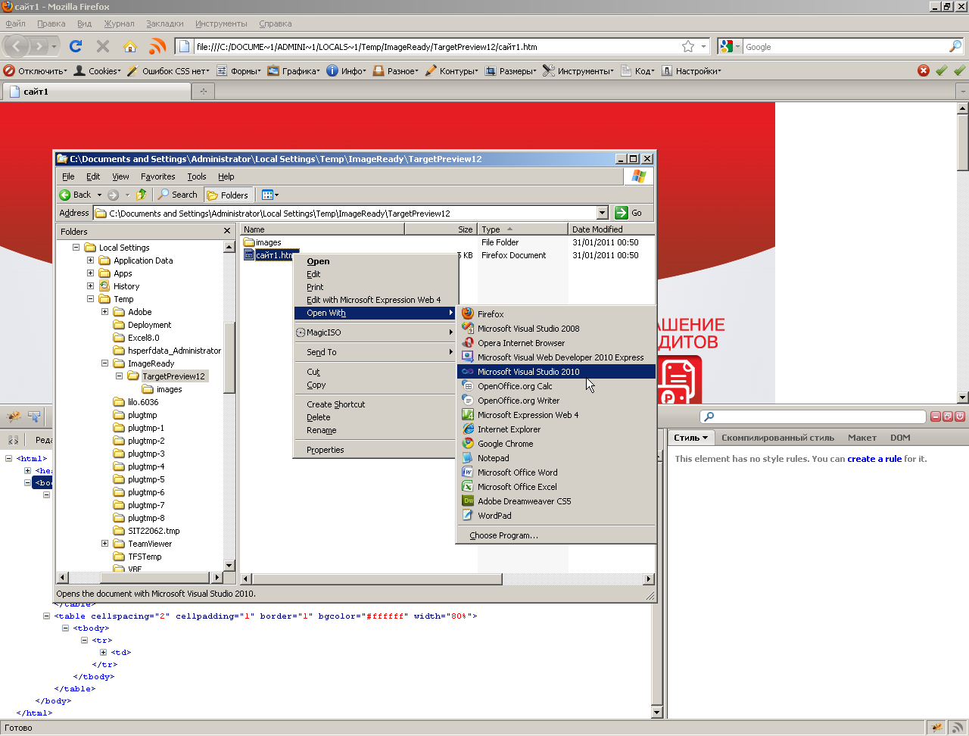
Task: Collapse the <html> node in Firebug
Action: [9, 458]
